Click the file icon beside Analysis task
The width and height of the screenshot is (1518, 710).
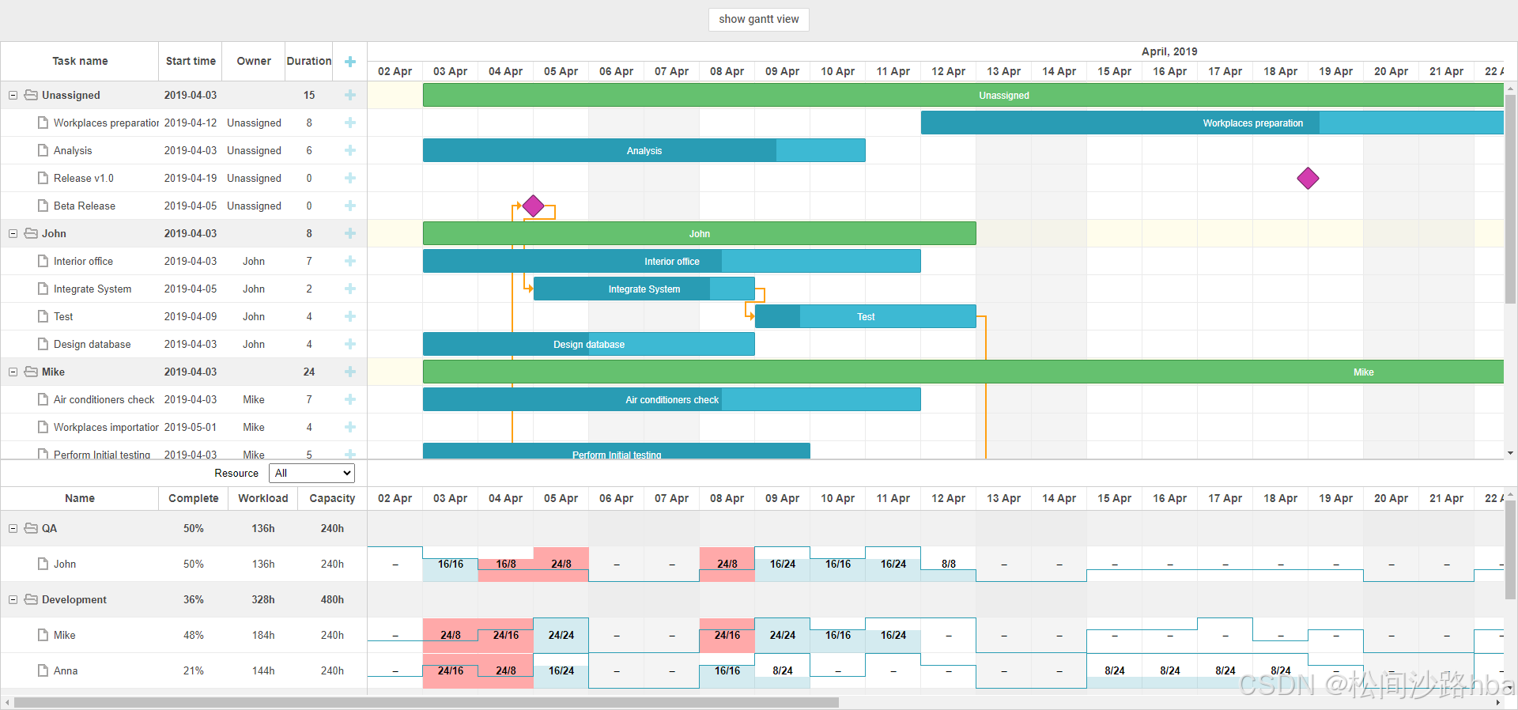click(43, 150)
